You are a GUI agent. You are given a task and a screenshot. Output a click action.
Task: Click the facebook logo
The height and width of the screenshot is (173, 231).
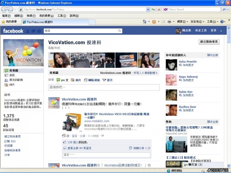point(13,31)
